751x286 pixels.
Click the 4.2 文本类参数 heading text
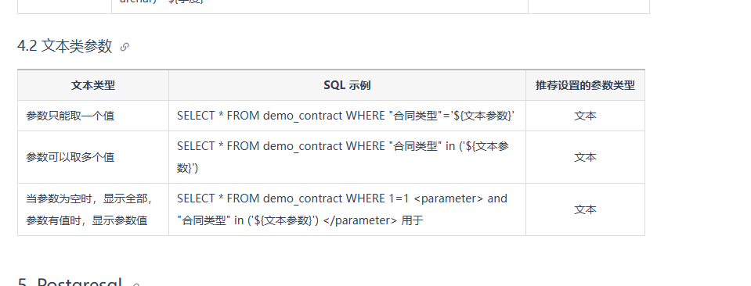[x=65, y=46]
